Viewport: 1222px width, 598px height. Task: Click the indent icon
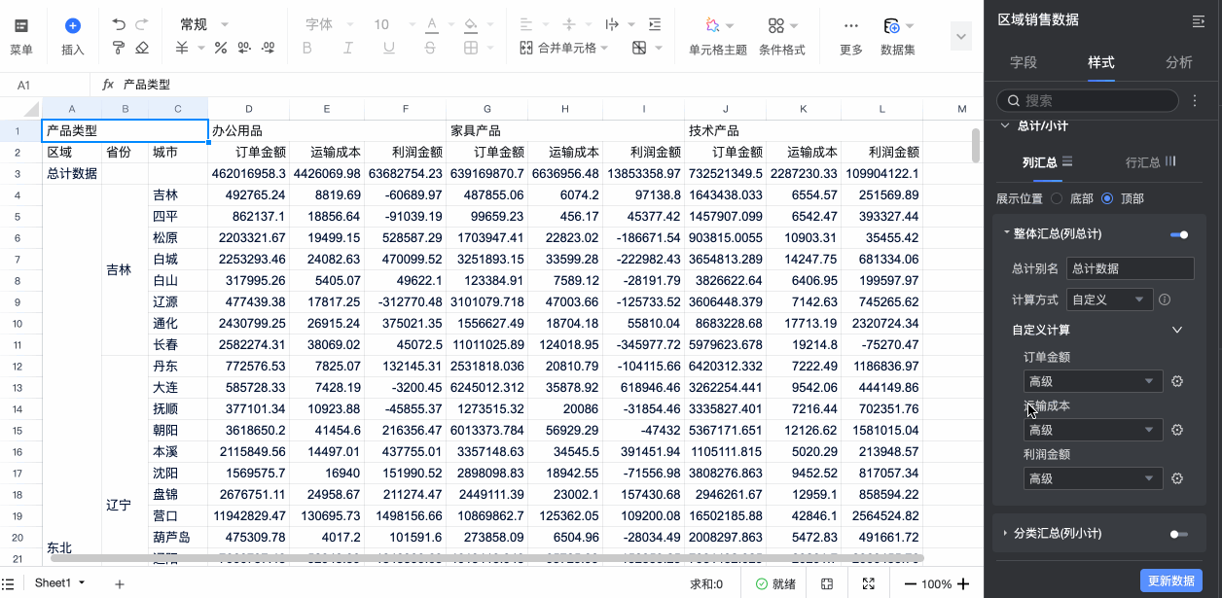click(655, 24)
